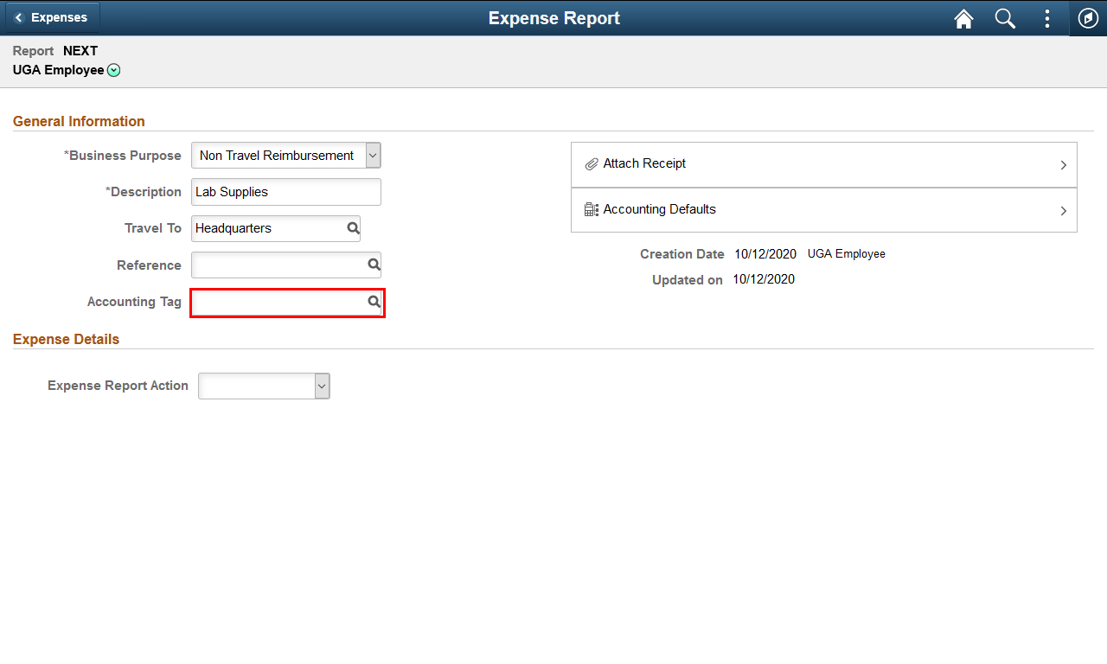The width and height of the screenshot is (1107, 664).
Task: Click the Creation Date value 10/12/2020
Action: tap(765, 254)
